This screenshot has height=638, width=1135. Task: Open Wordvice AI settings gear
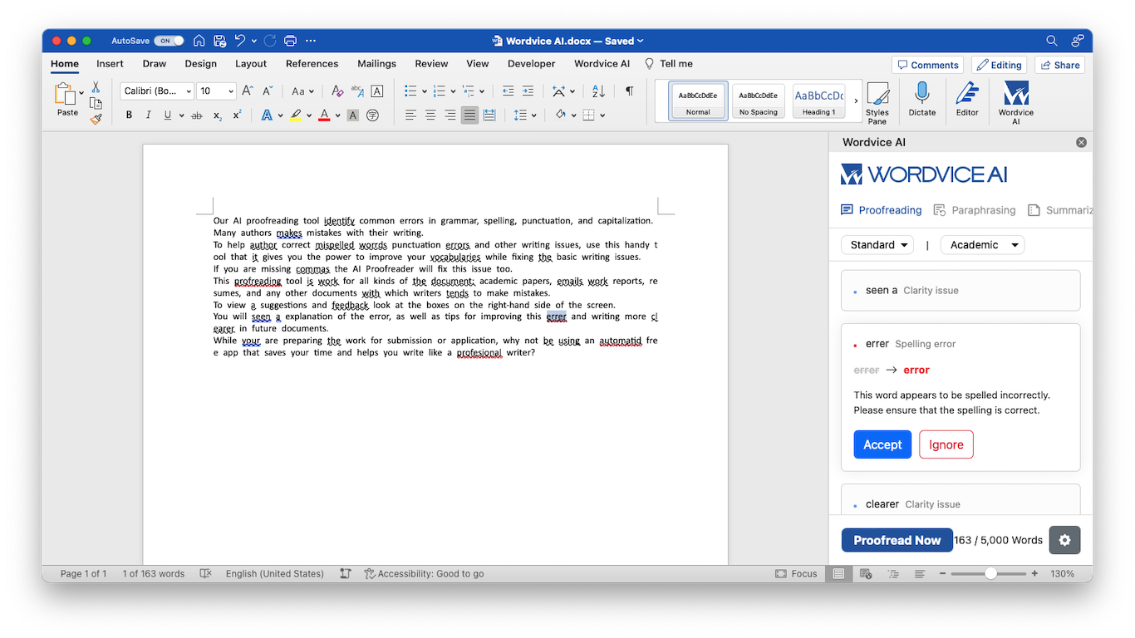[x=1064, y=540]
